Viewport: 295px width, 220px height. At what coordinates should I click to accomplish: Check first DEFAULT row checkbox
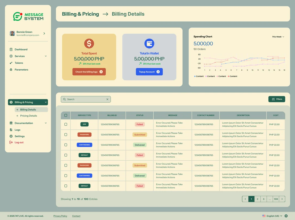(66, 155)
